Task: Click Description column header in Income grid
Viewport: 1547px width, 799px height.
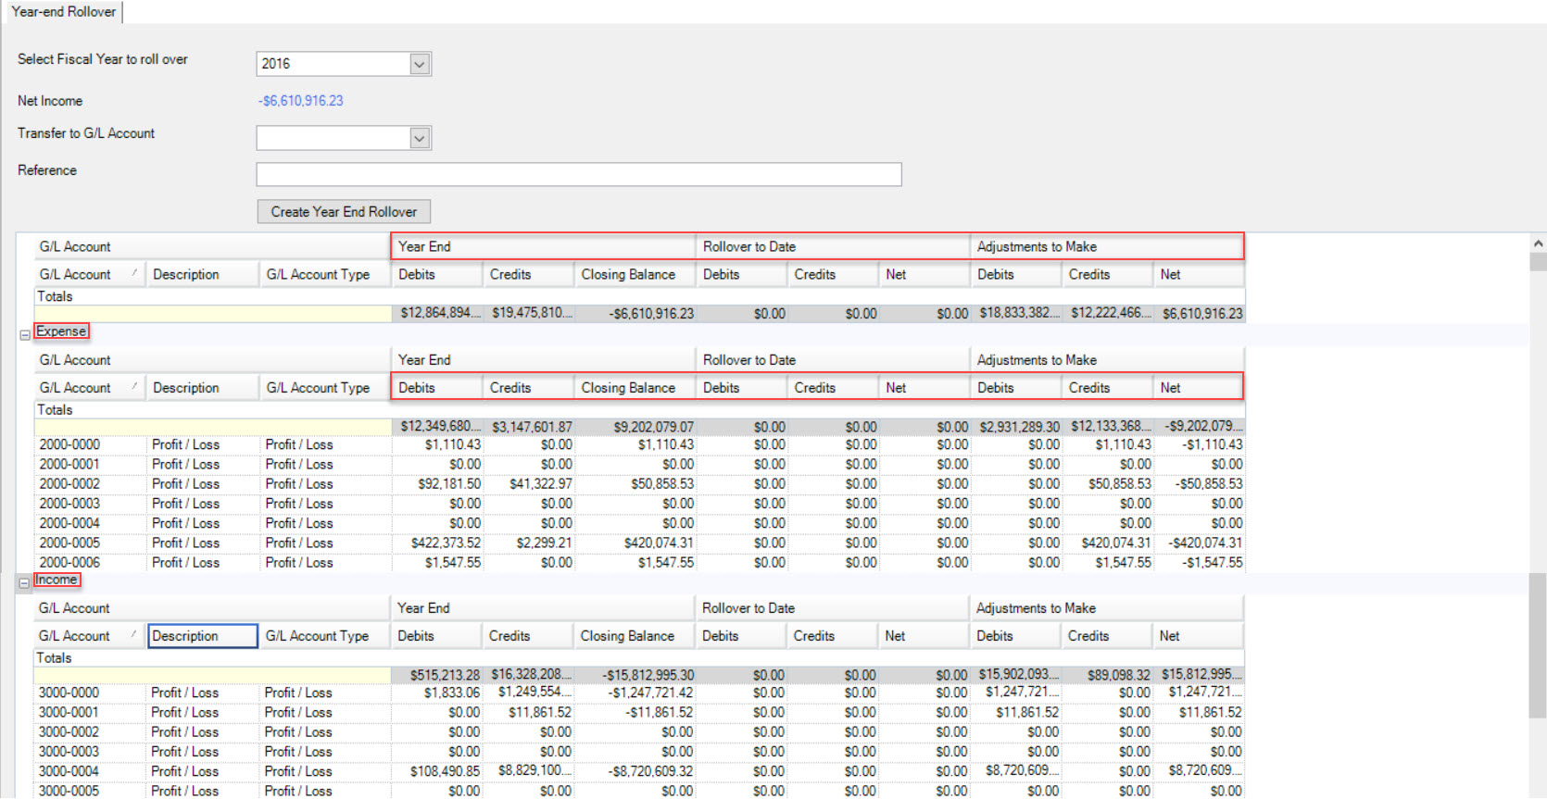Action: click(202, 636)
